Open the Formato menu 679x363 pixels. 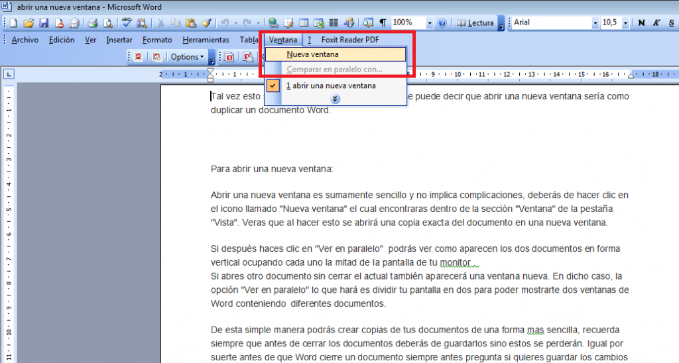[157, 40]
